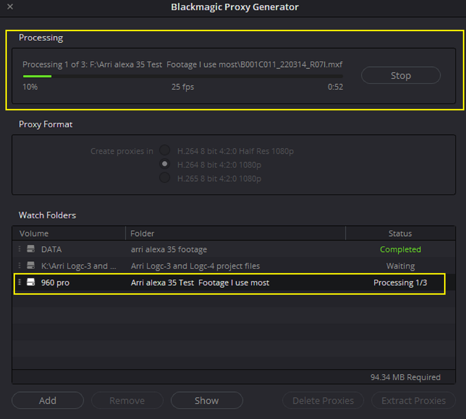
Task: Click the drive icon beside DATA volume
Action: point(31,249)
